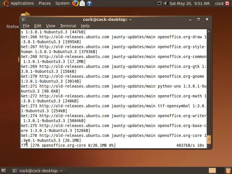Click the terminal window title-bar icon

(24, 19)
